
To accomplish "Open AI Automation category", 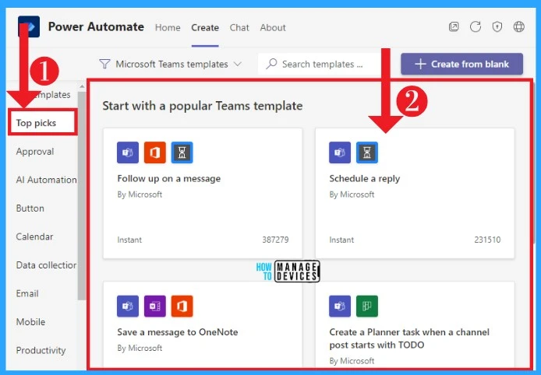I will click(x=46, y=180).
